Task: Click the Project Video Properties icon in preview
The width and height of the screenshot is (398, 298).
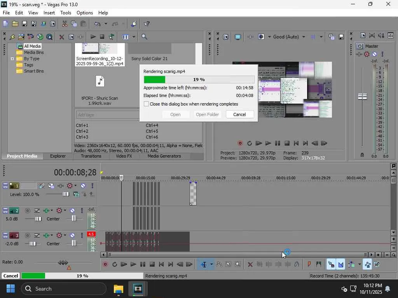Action: tap(225, 37)
